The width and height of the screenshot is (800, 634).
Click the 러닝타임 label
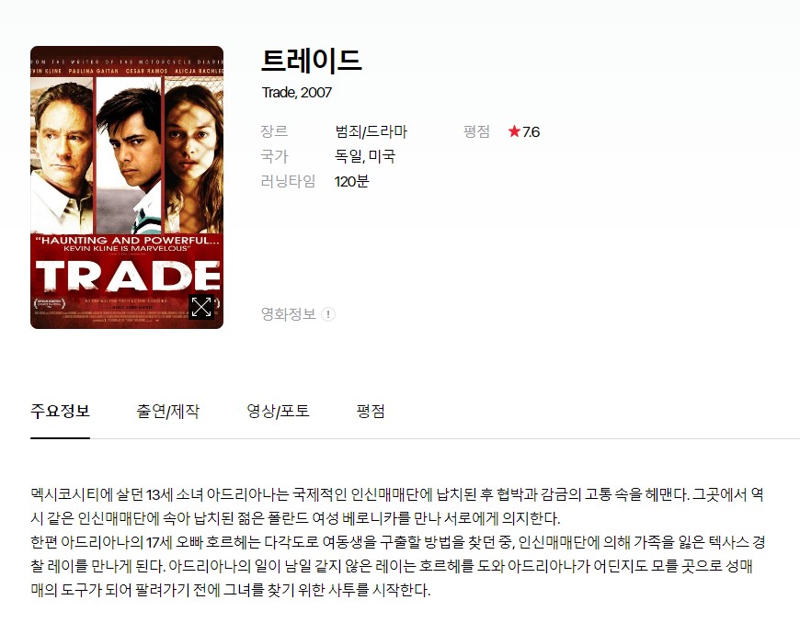(288, 181)
